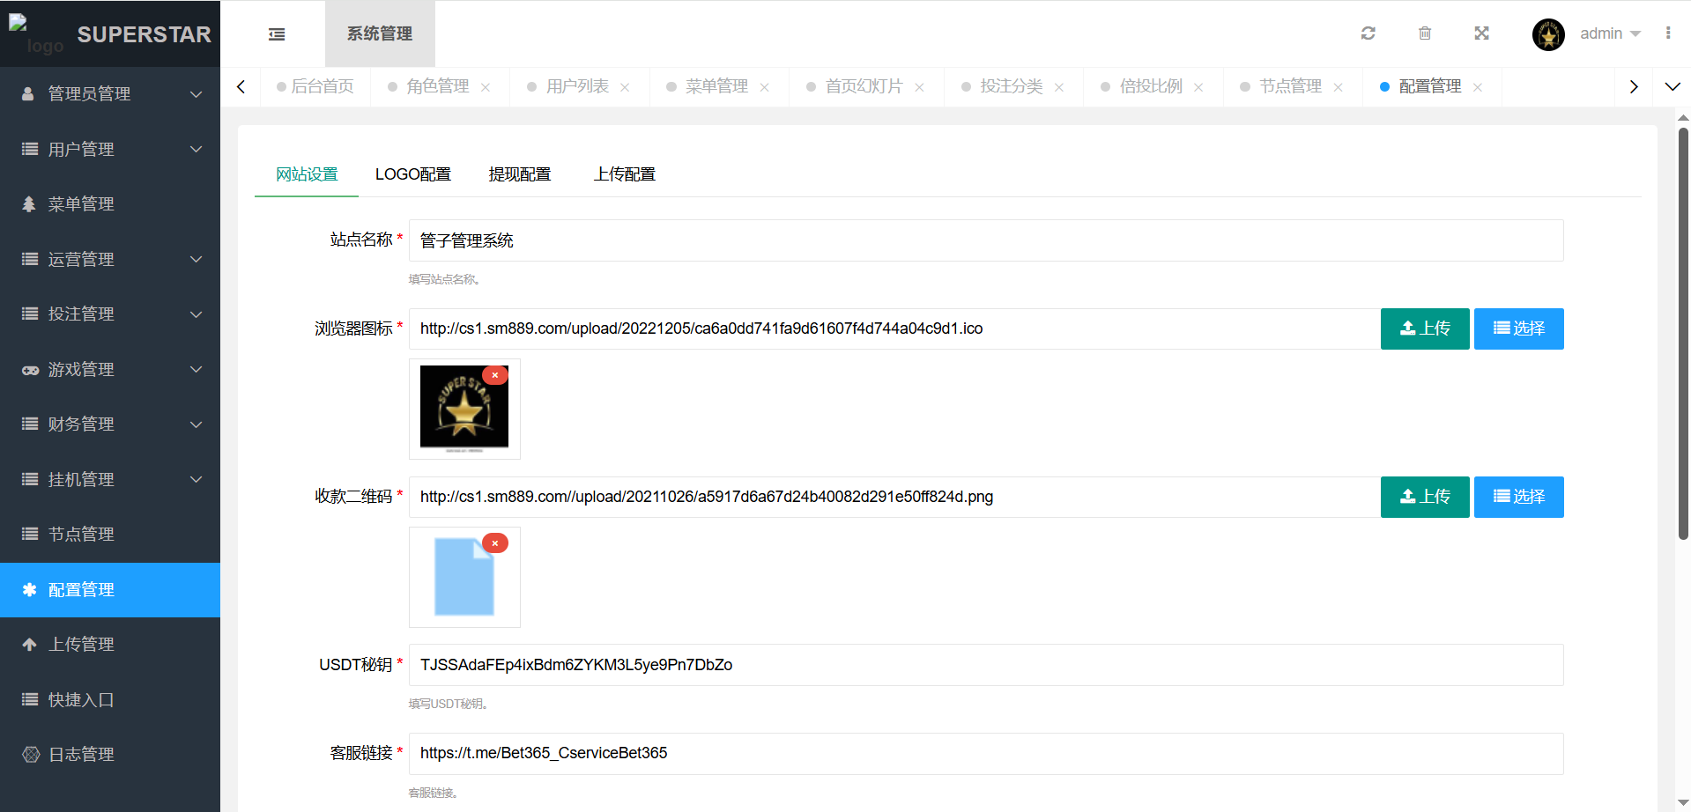Close the 投注分类 tab

[1059, 87]
